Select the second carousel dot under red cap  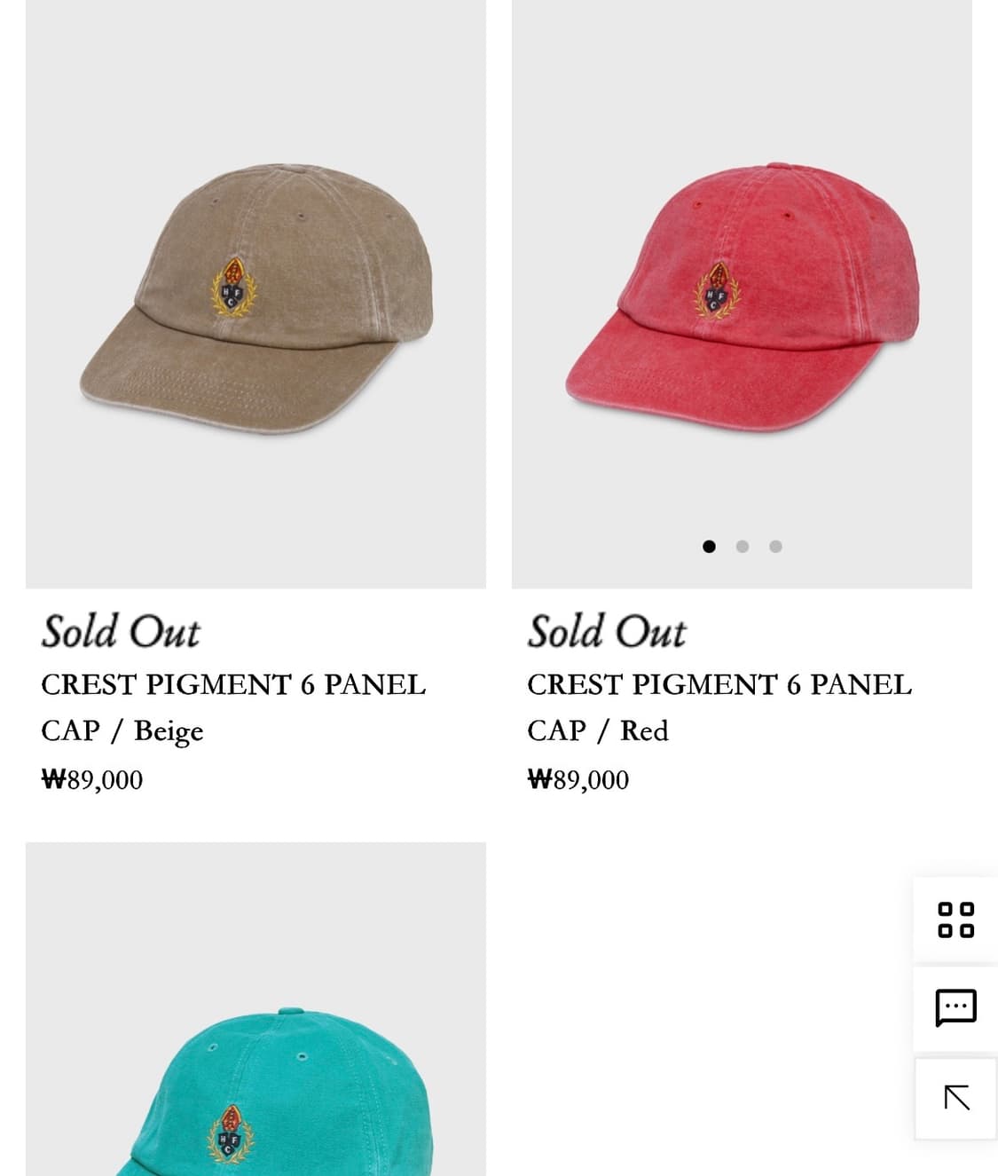click(x=743, y=546)
